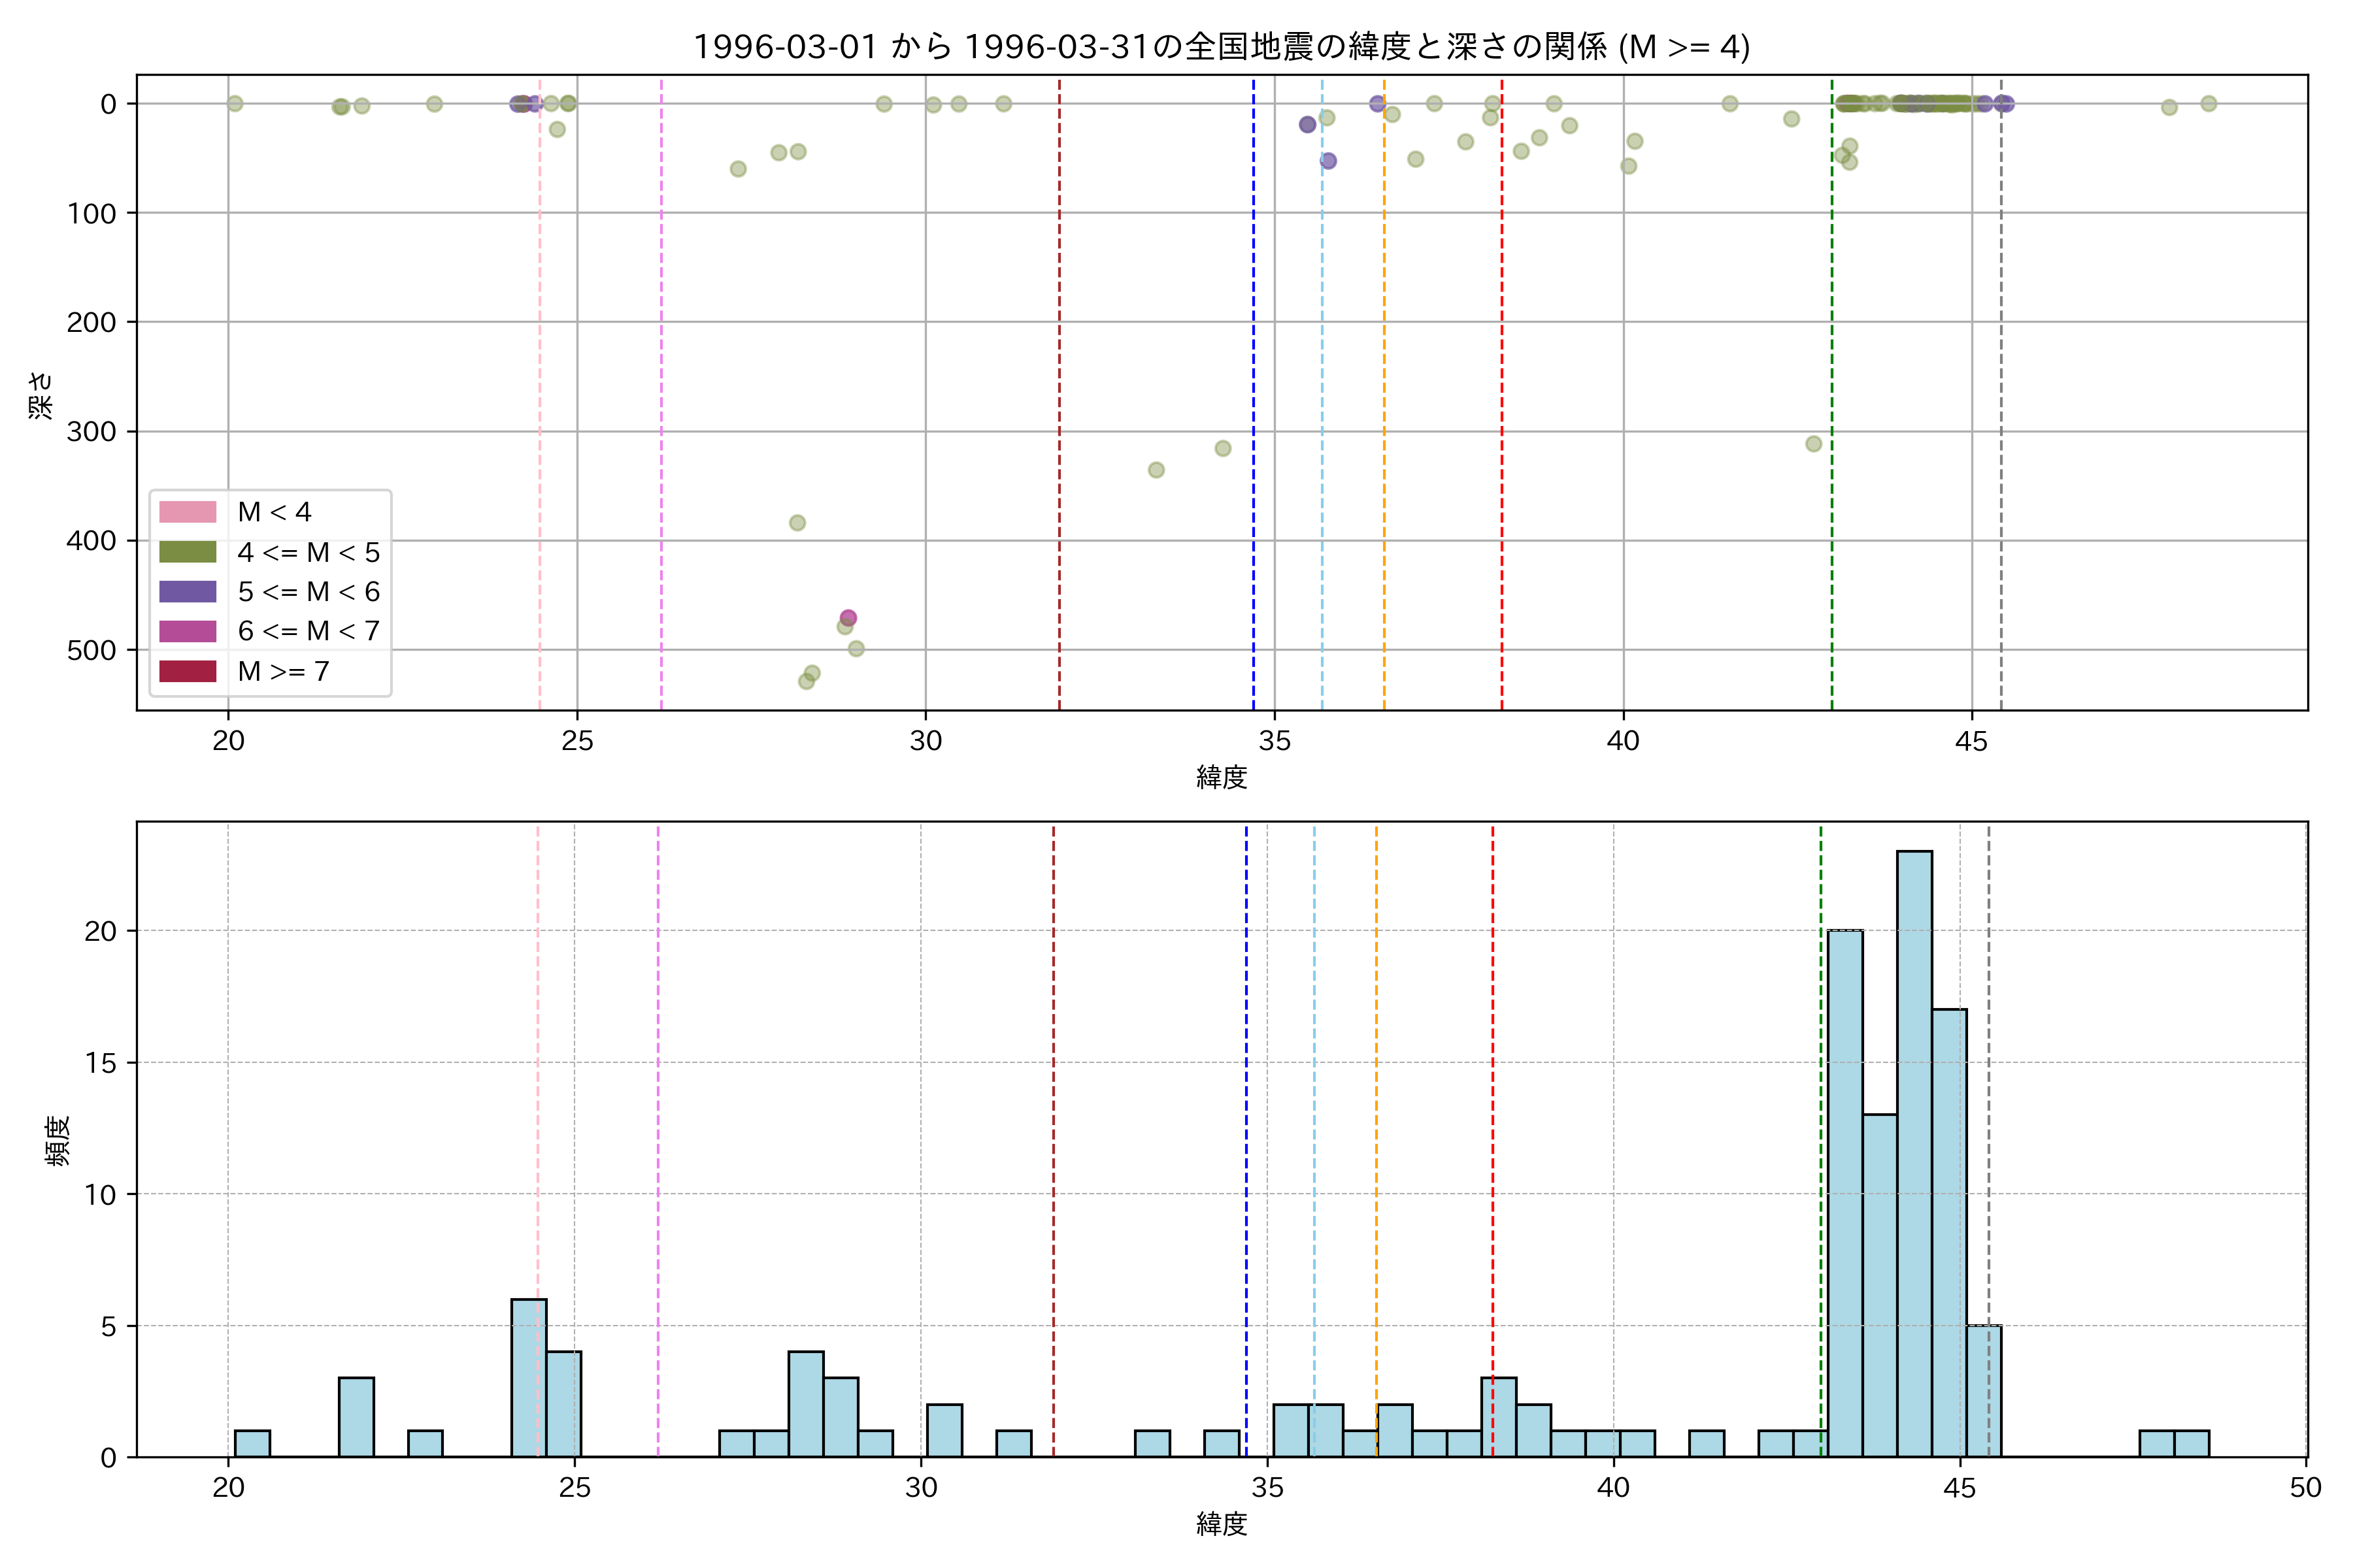Click the green 4 <= M < 5 legend swatch
The width and height of the screenshot is (2353, 1568).
coord(187,552)
